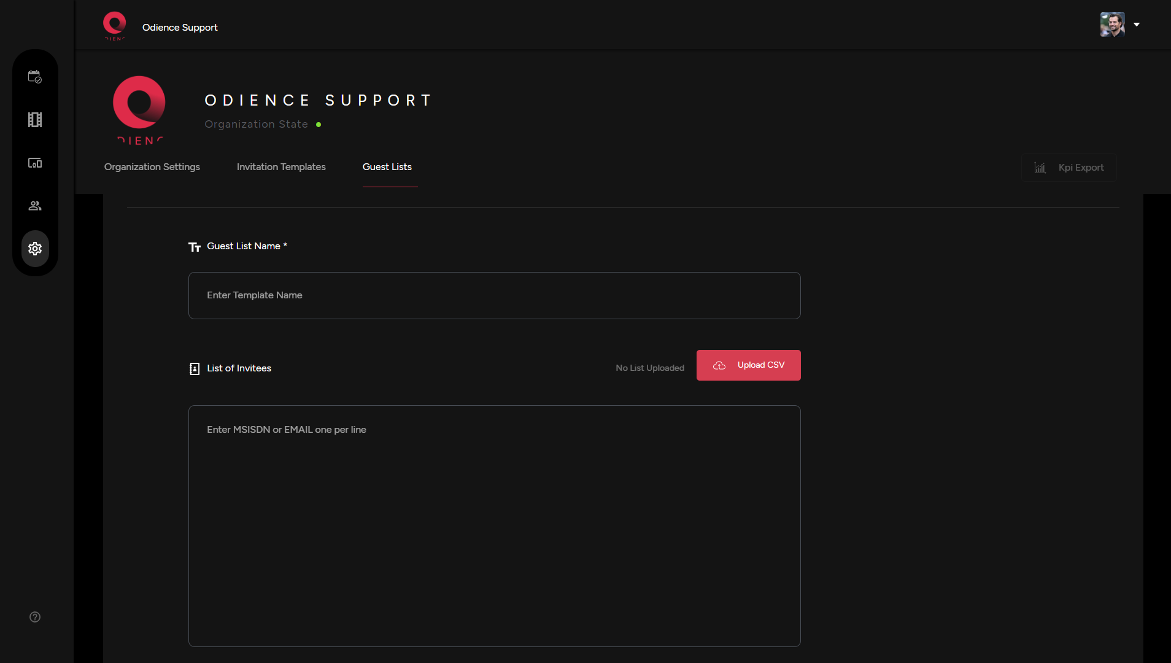
Task: Open the help question mark icon
Action: pyautogui.click(x=35, y=617)
